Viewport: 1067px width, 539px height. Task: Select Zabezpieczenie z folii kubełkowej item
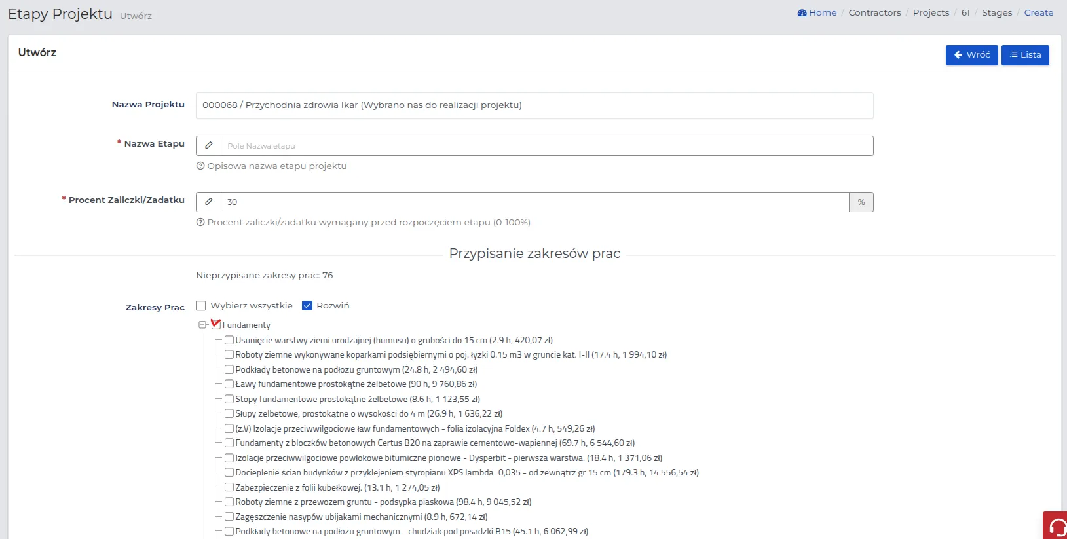[x=229, y=487]
